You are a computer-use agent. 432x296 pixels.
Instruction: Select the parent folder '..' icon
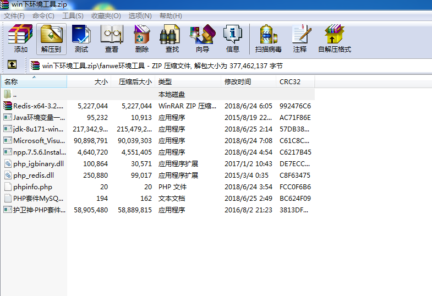[x=8, y=94]
